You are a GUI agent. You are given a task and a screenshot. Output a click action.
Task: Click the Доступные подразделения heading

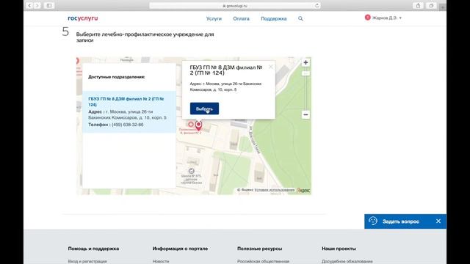click(116, 77)
